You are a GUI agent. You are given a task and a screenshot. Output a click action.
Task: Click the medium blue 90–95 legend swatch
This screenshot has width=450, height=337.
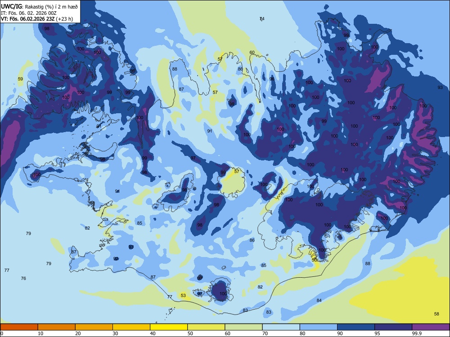coord(356,327)
